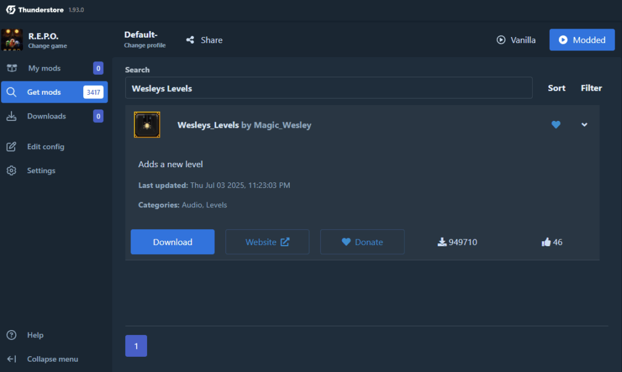Click the Wesleys_Levels mod thumbnail

147,125
